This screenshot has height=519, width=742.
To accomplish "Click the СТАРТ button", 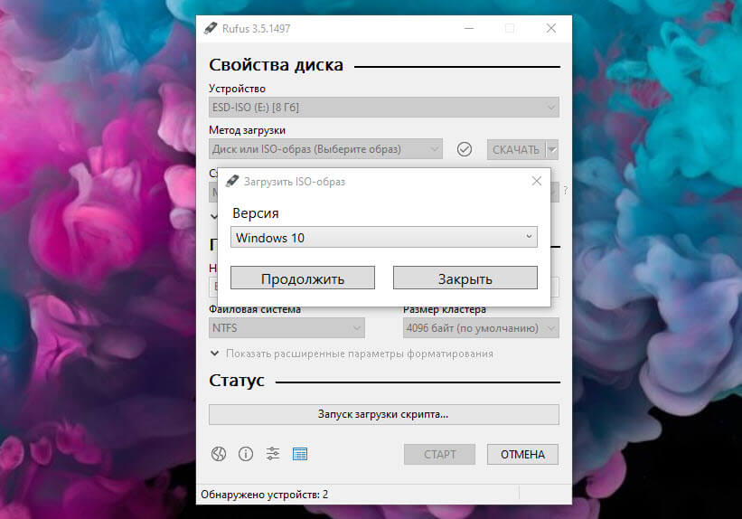I will 439,454.
